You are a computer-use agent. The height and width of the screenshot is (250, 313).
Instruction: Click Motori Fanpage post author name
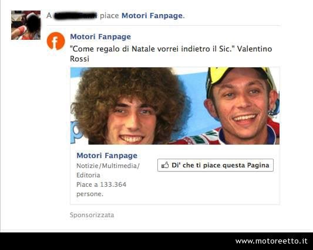tap(100, 37)
